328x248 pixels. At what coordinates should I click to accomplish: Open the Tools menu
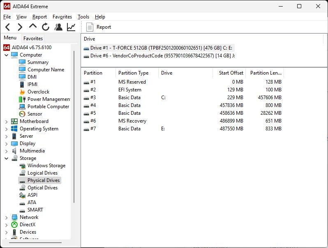tap(83, 17)
